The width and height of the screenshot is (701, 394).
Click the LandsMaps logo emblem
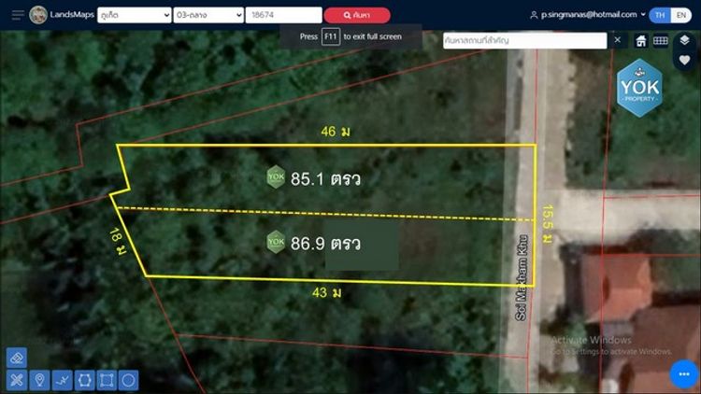tap(38, 15)
